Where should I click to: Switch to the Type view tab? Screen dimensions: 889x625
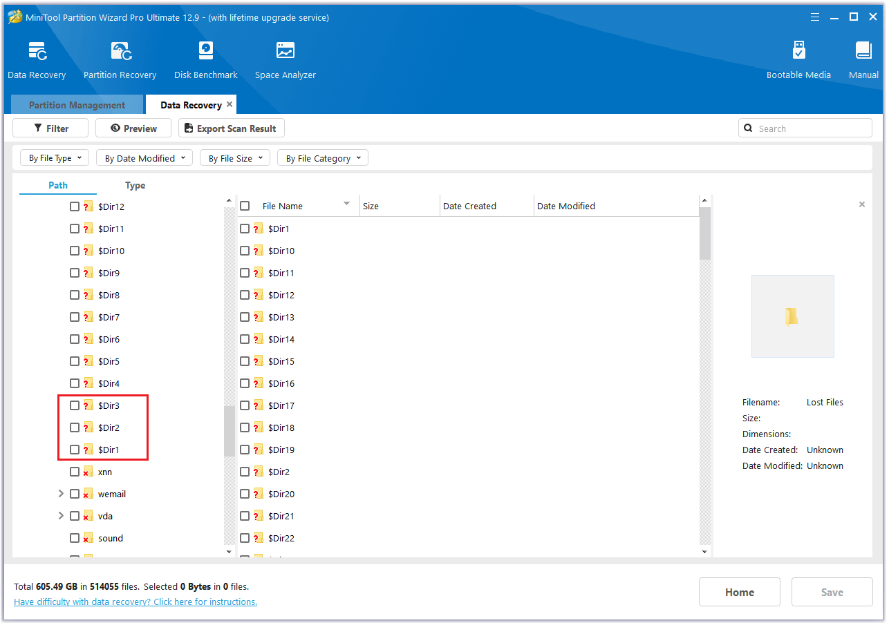click(x=135, y=185)
